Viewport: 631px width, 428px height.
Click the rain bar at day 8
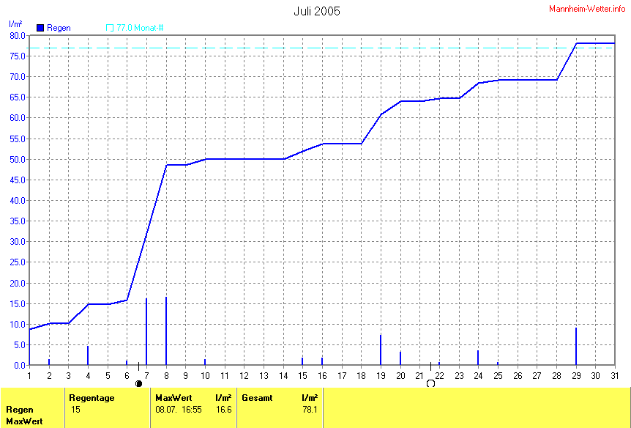(x=166, y=331)
